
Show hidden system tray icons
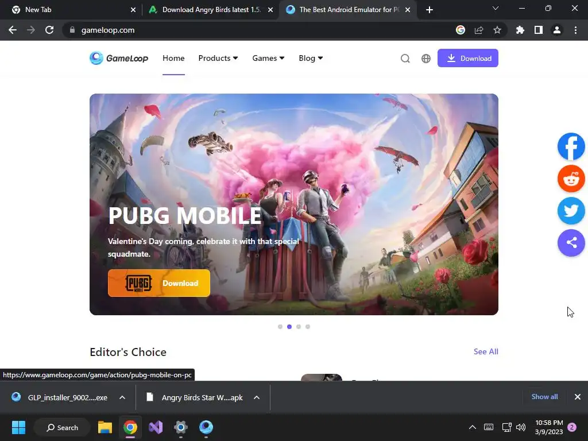pyautogui.click(x=473, y=427)
